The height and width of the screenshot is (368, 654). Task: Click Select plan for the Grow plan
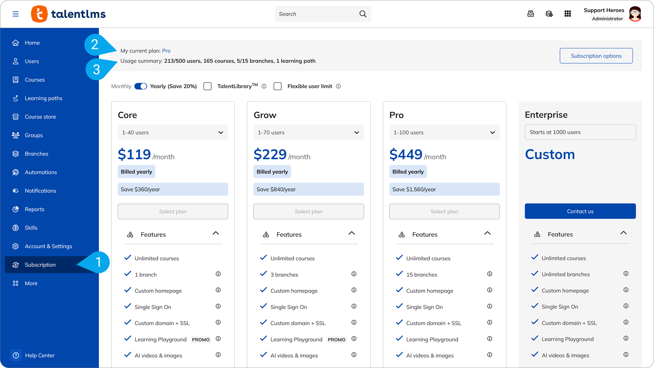[309, 212]
